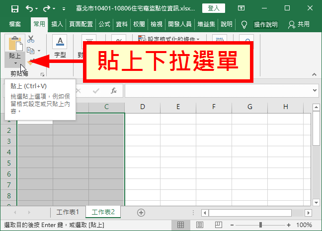Open the Copy dropdown arrow
322x231 pixels.
pyautogui.click(x=39, y=51)
